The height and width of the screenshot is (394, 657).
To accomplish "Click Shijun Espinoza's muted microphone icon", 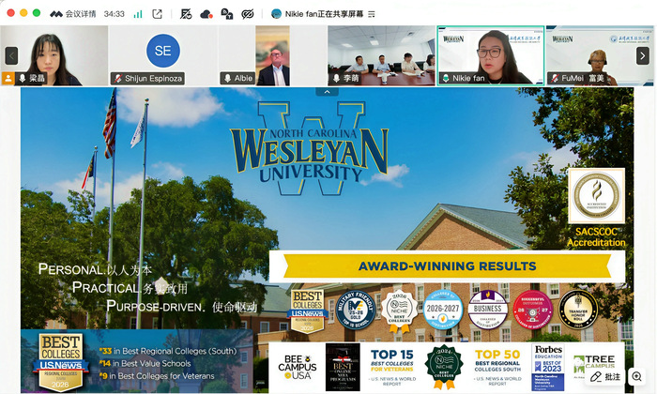I will 118,78.
